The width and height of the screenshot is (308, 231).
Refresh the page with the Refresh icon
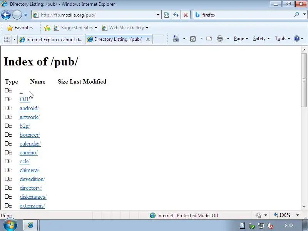176,15
